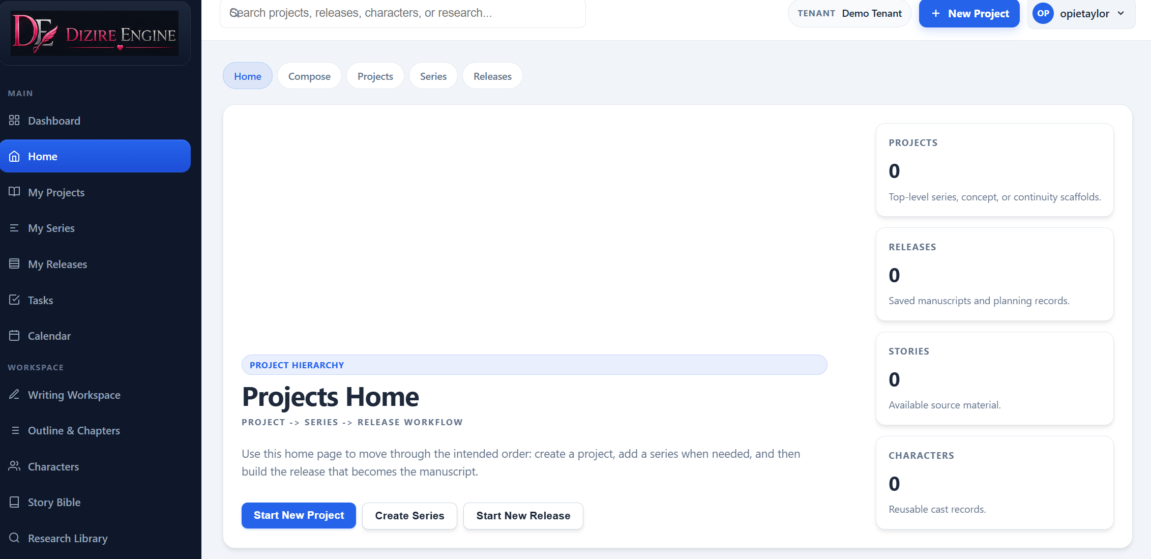Click the Projects stat card

tap(994, 169)
